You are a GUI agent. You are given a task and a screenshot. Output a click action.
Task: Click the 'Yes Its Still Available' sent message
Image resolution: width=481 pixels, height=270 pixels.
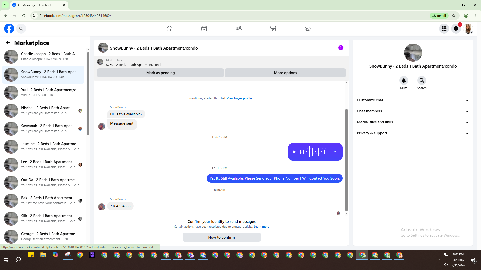(275, 178)
